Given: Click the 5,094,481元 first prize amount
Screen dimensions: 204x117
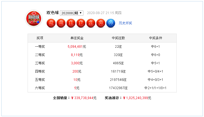Looking at the screenshot, I should pos(77,47).
